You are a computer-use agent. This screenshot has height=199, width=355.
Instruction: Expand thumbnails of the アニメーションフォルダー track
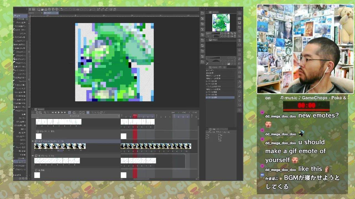[x=39, y=141]
